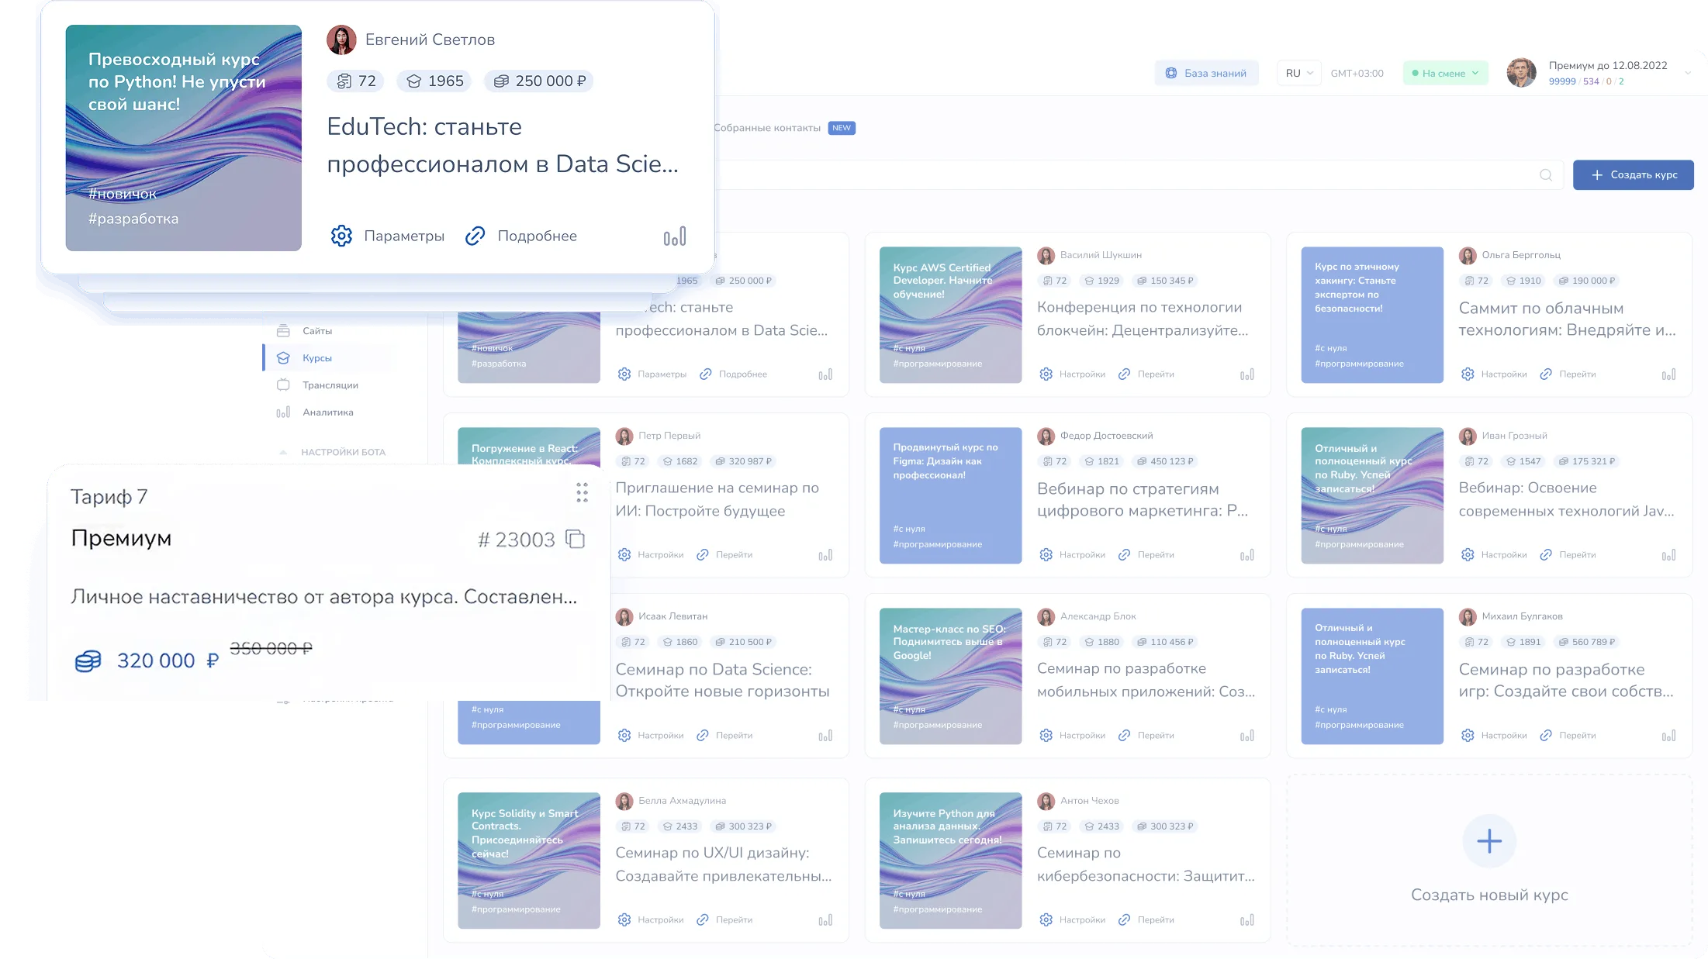The width and height of the screenshot is (1708, 959).
Task: Click the plus to Создать новый курс
Action: pos(1489,841)
